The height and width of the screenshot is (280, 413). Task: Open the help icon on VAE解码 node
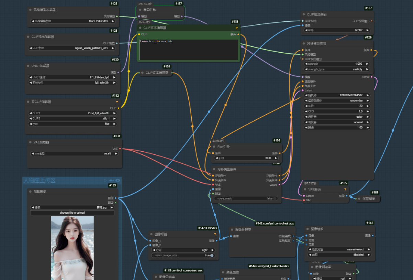pos(345,189)
